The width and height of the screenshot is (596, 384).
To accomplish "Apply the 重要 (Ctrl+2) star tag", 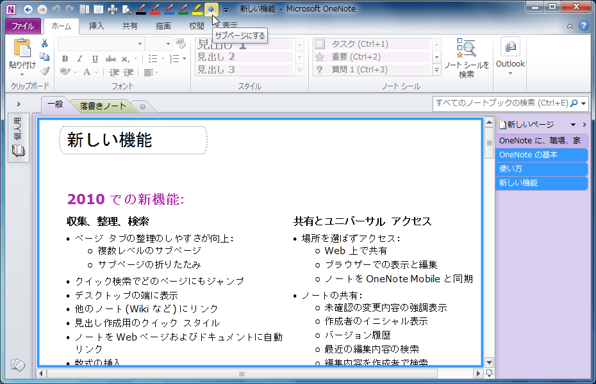I will 373,57.
